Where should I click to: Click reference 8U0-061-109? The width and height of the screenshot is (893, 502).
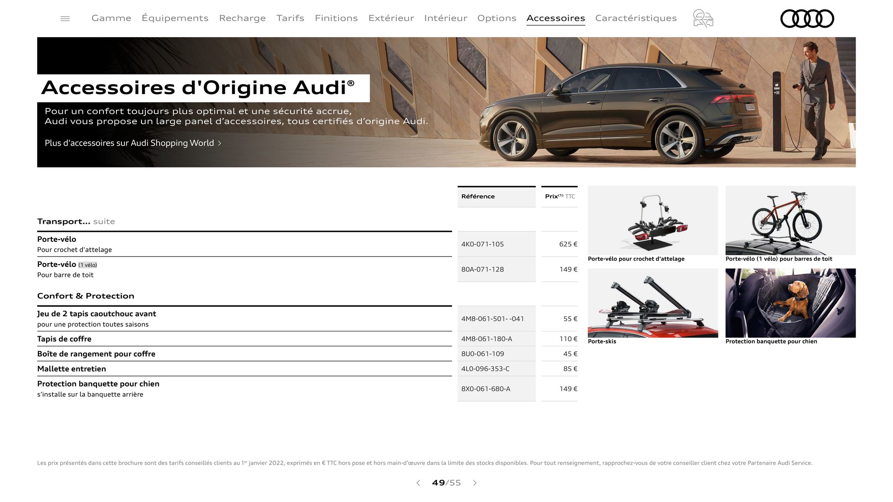click(482, 354)
